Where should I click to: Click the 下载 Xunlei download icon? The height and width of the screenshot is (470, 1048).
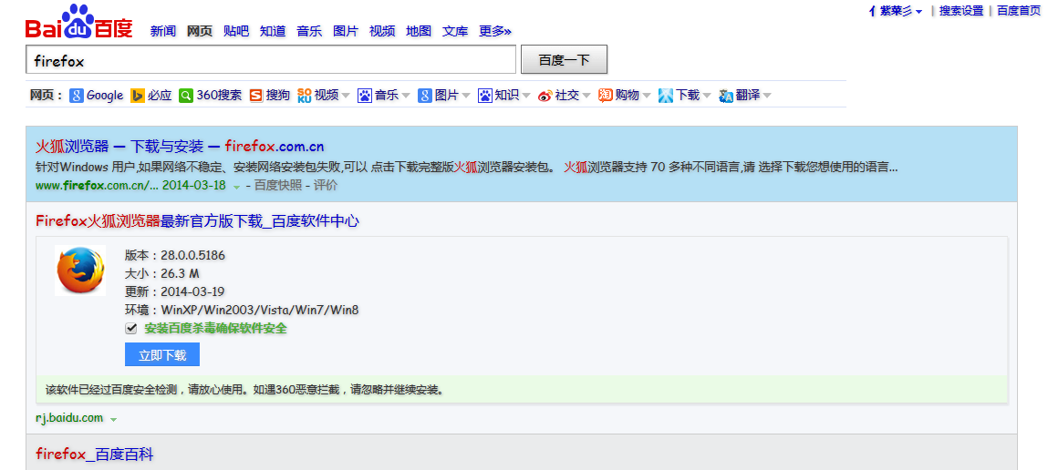[x=666, y=96]
